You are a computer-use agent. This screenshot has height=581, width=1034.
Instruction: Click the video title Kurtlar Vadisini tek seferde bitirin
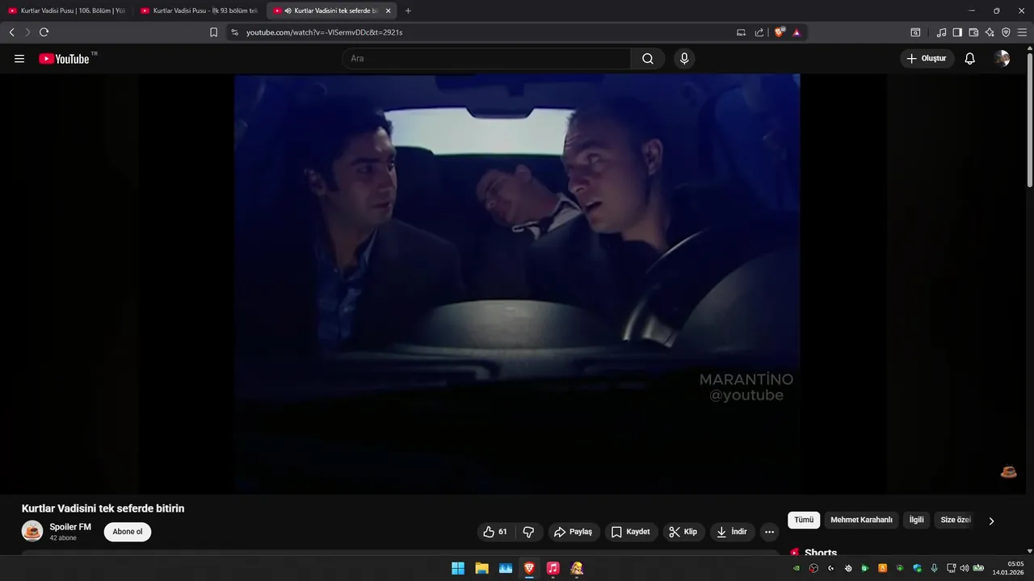103,508
